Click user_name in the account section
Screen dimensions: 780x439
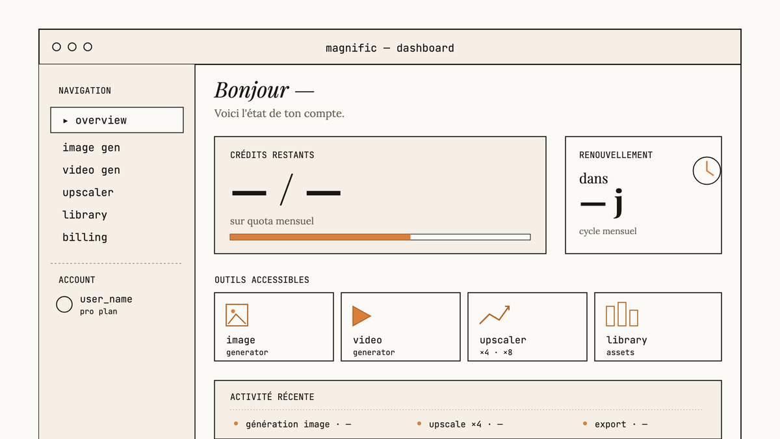coord(106,299)
